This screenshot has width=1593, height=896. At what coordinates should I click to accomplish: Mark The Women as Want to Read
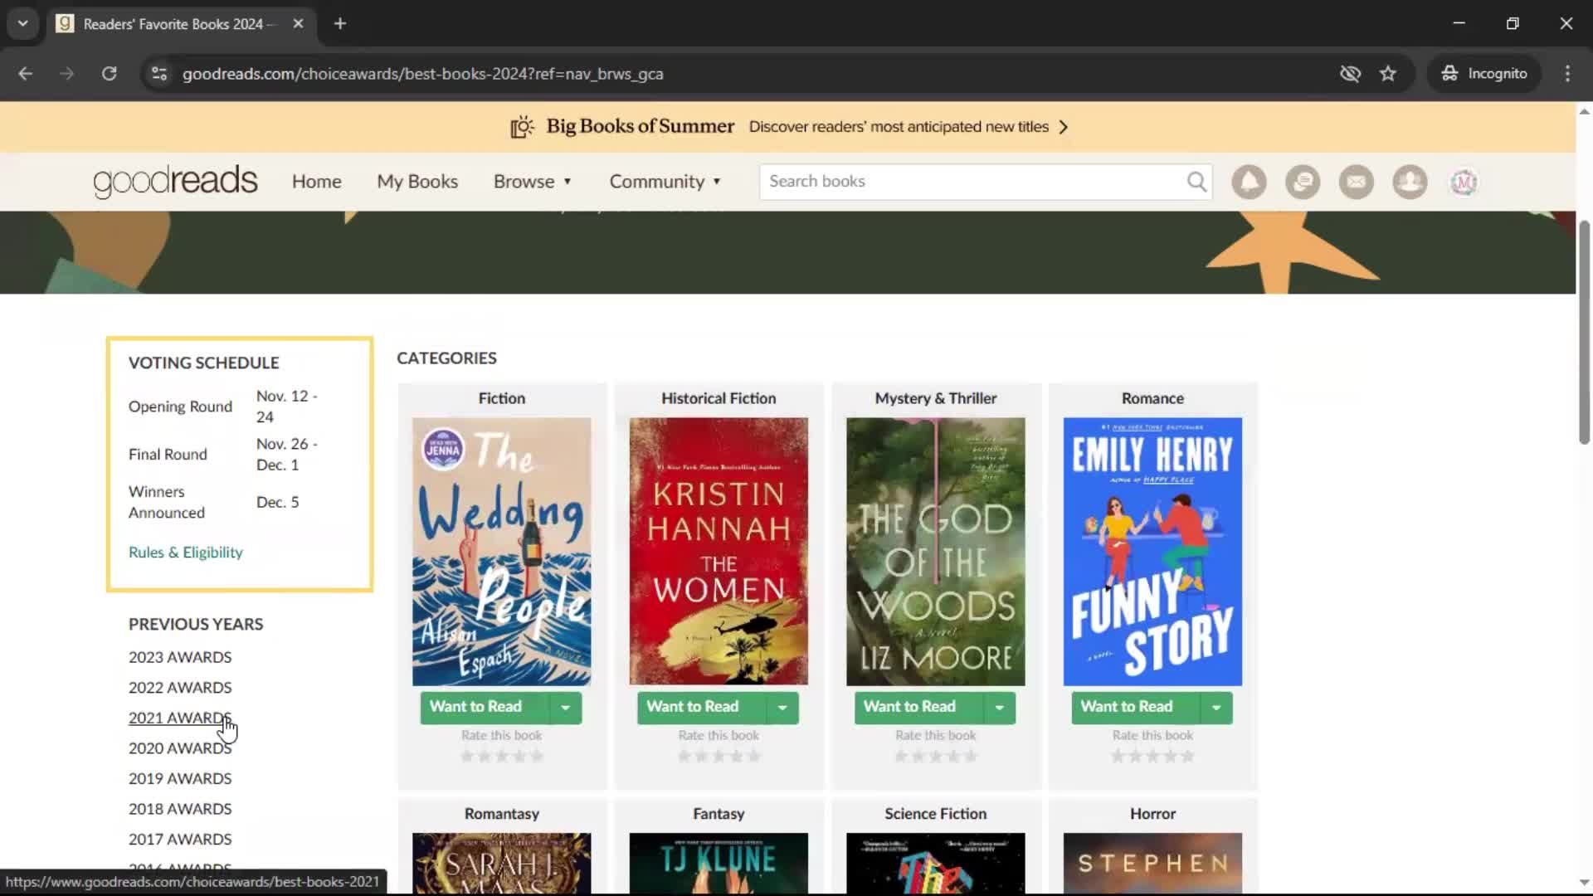[701, 707]
